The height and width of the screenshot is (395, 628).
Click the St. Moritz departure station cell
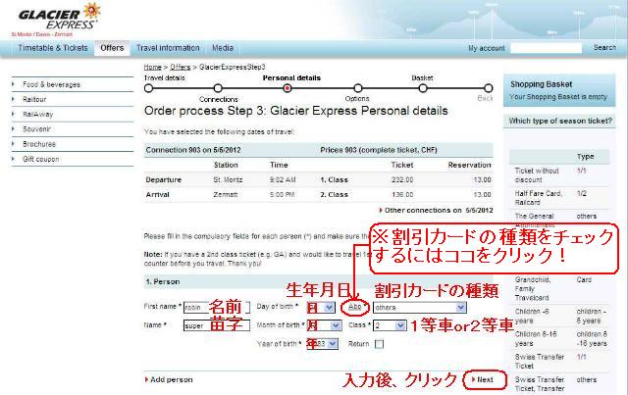coord(228,179)
